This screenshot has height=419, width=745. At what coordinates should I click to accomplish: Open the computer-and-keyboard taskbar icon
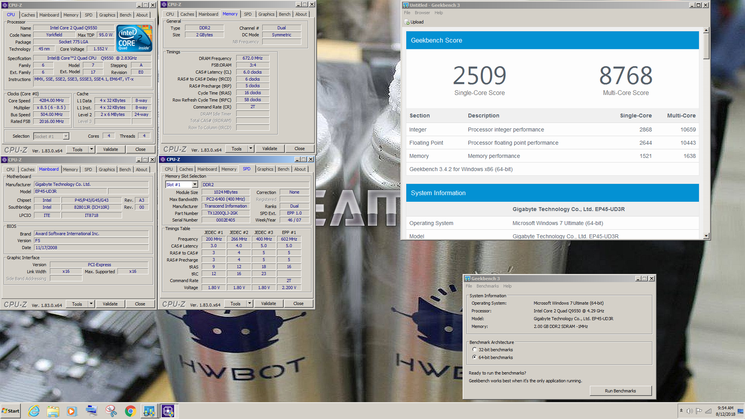[x=92, y=411]
